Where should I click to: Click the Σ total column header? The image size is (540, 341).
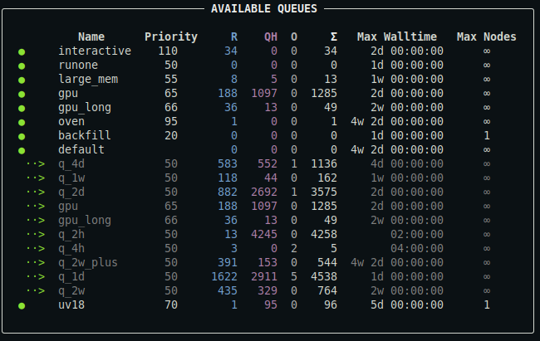(x=334, y=37)
